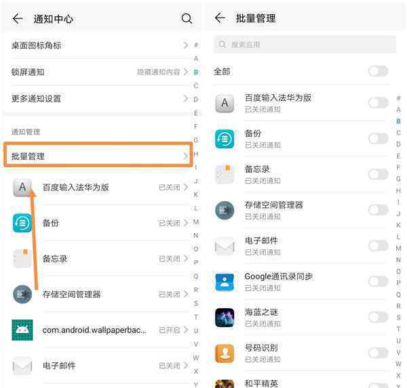407x388 pixels.
Task: Open the 批量管理 menu entry
Action: click(98, 154)
